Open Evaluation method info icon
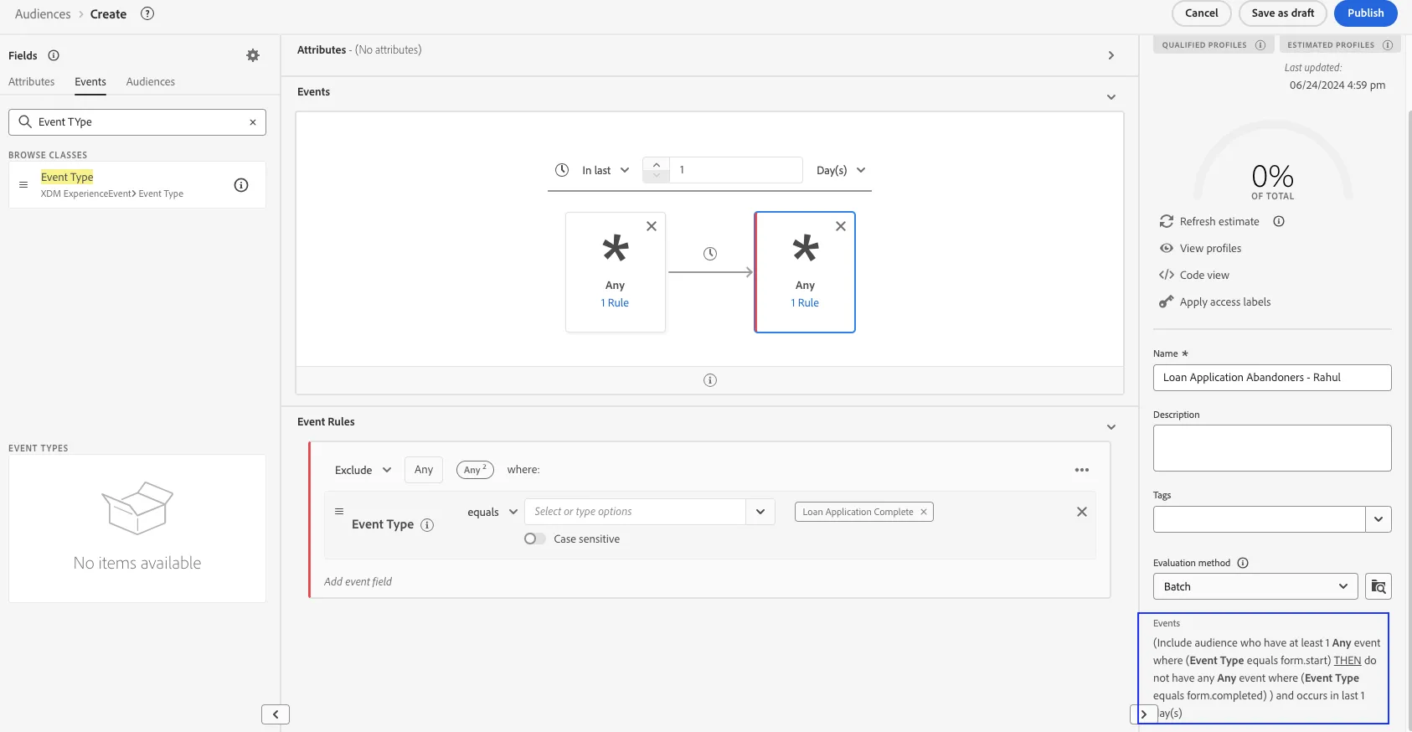1412x732 pixels. coord(1243,563)
